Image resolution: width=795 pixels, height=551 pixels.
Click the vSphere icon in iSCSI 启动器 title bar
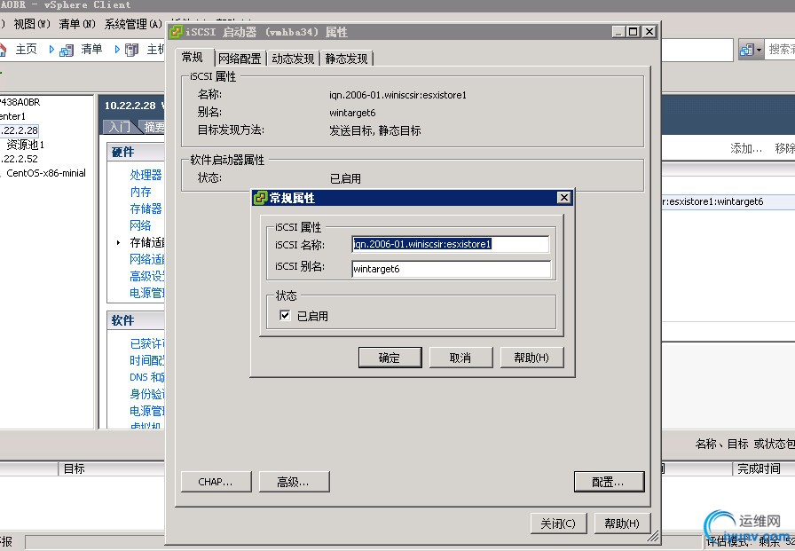[x=176, y=32]
